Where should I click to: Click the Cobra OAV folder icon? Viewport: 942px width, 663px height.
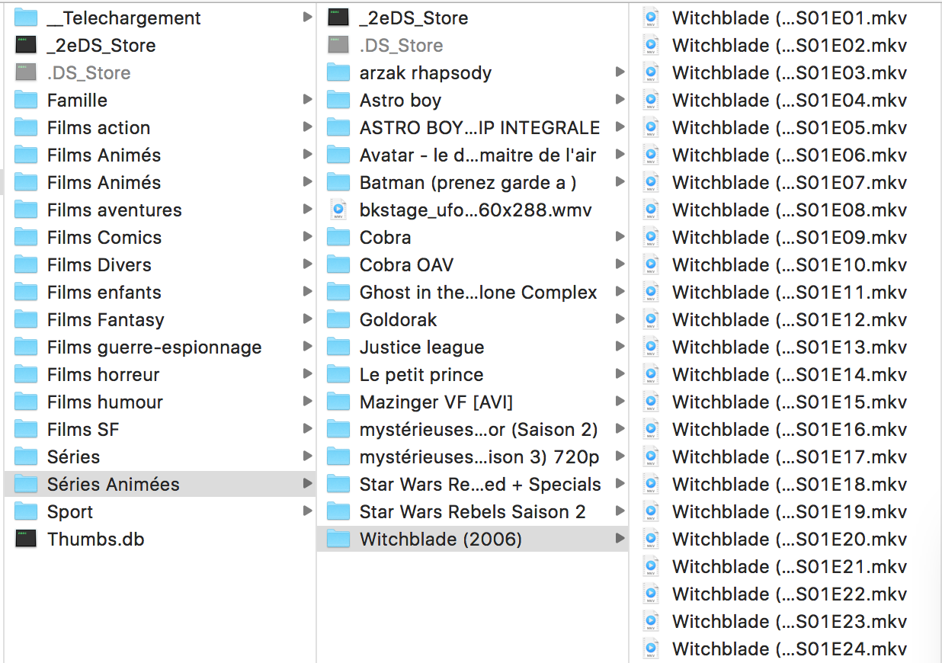click(x=338, y=264)
